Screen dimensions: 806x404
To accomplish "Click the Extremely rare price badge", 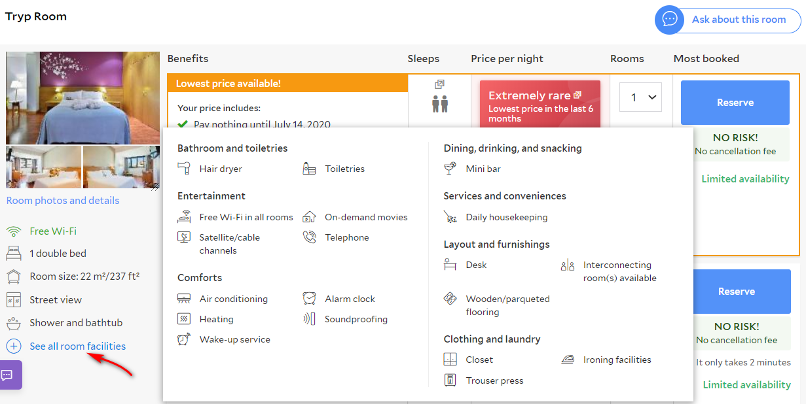I will (x=540, y=103).
